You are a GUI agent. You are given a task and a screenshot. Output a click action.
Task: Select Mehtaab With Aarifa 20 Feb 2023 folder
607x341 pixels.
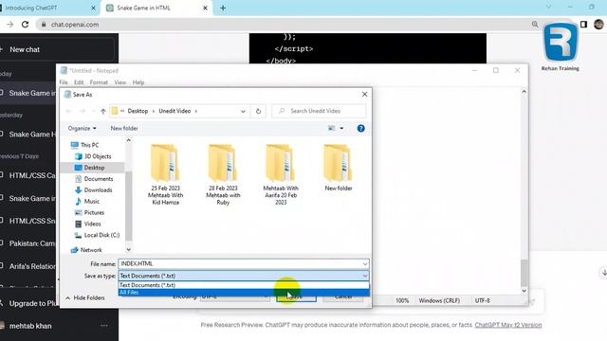281,174
